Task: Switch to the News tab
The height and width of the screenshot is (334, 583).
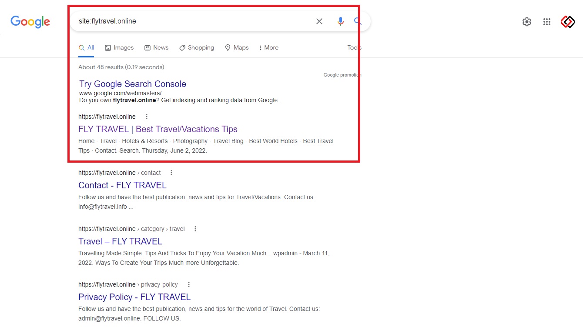Action: pyautogui.click(x=156, y=48)
